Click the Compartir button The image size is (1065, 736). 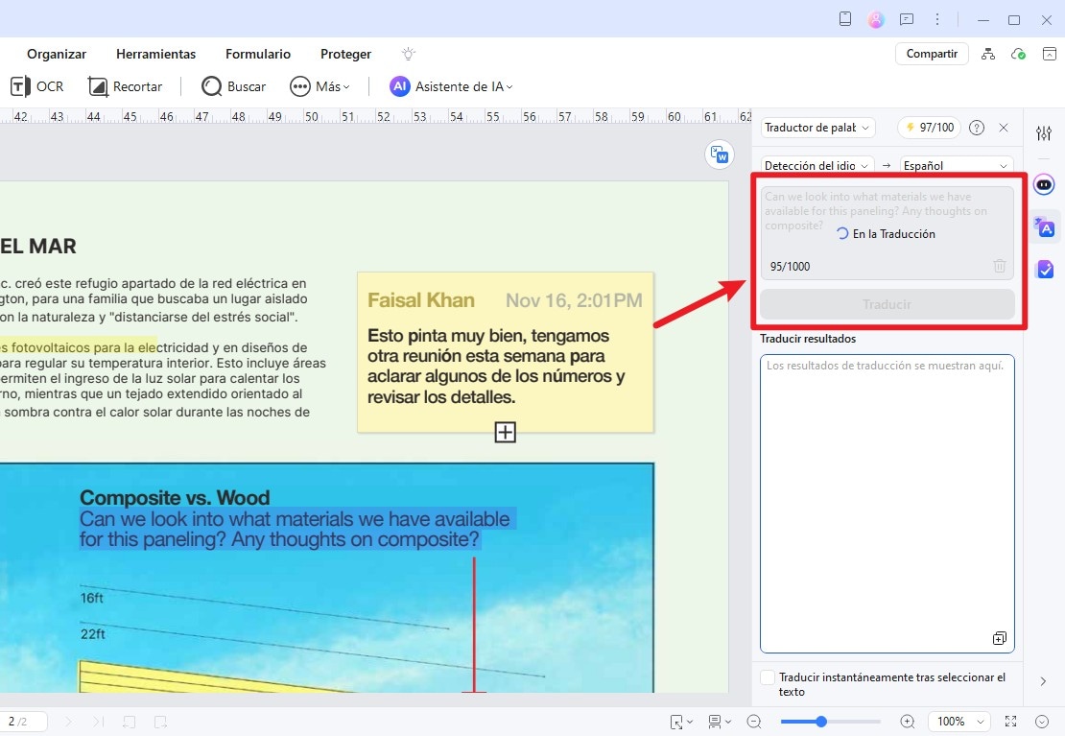(932, 54)
